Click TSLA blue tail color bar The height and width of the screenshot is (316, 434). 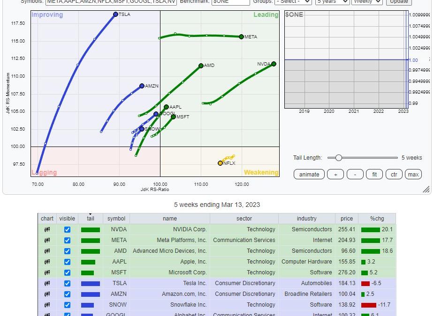91,283
